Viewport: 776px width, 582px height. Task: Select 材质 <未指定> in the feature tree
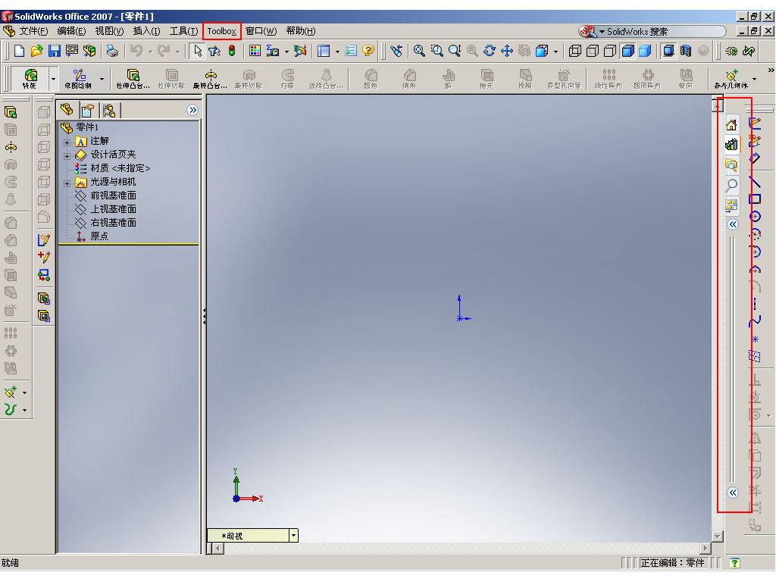coord(120,168)
